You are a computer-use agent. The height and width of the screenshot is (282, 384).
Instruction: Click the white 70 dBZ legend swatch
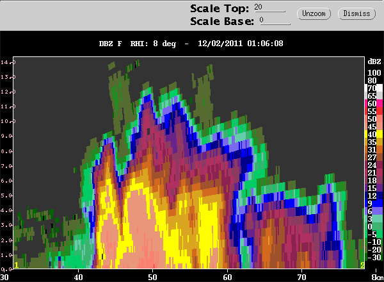(x=370, y=87)
